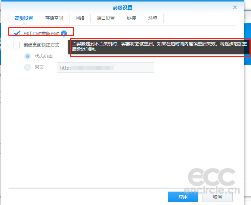Show the 环境 tab
Viewport: 251px width, 205px height.
(x=153, y=18)
